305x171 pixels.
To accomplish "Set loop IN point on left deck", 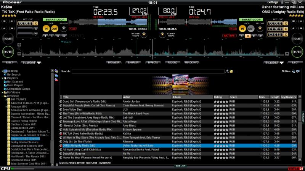I will [46, 29].
